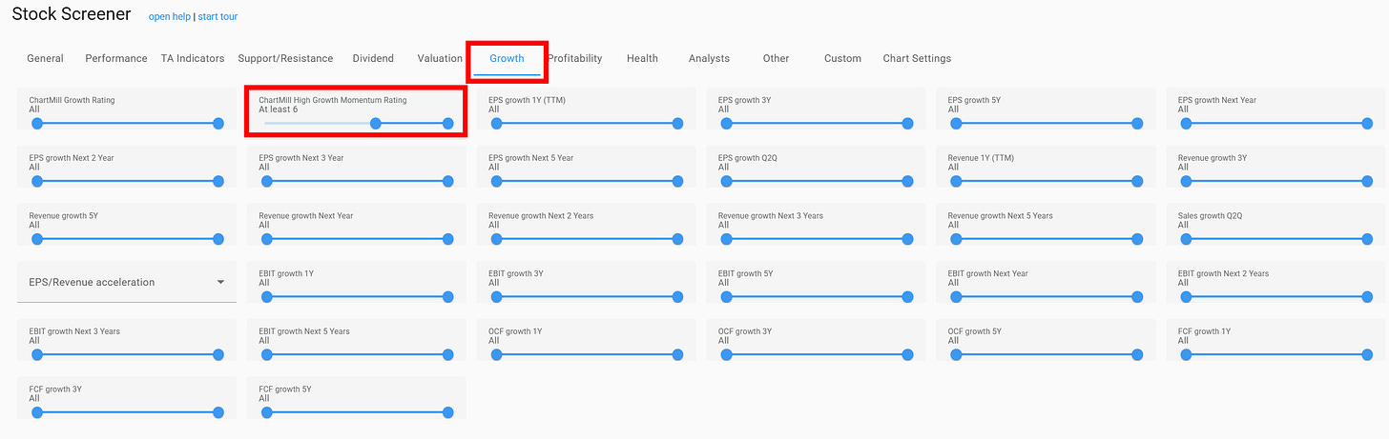Click the EBIT growth Next 2 Years slider
Screen dimensions: 1389x439
pyautogui.click(x=1275, y=297)
